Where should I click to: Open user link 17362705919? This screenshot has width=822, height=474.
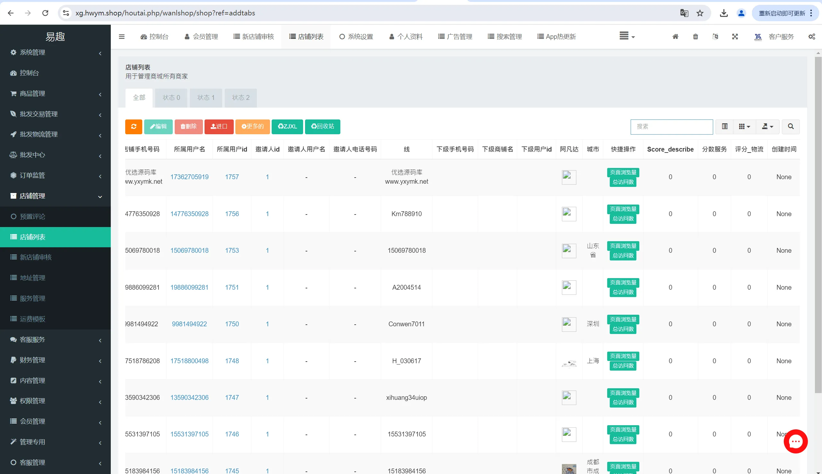tap(189, 177)
